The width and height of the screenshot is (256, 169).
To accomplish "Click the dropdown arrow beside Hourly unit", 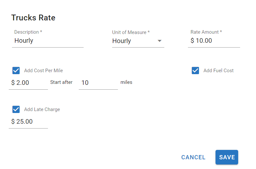I will [159, 41].
